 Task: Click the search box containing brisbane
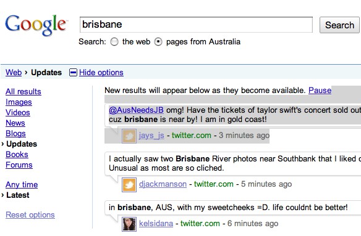[196, 25]
